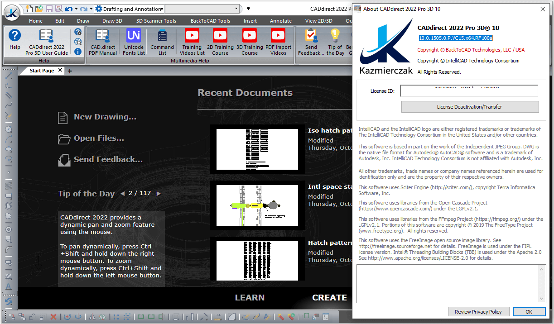Open the CADdirect application menu logo
The image size is (554, 324).
(11, 12)
